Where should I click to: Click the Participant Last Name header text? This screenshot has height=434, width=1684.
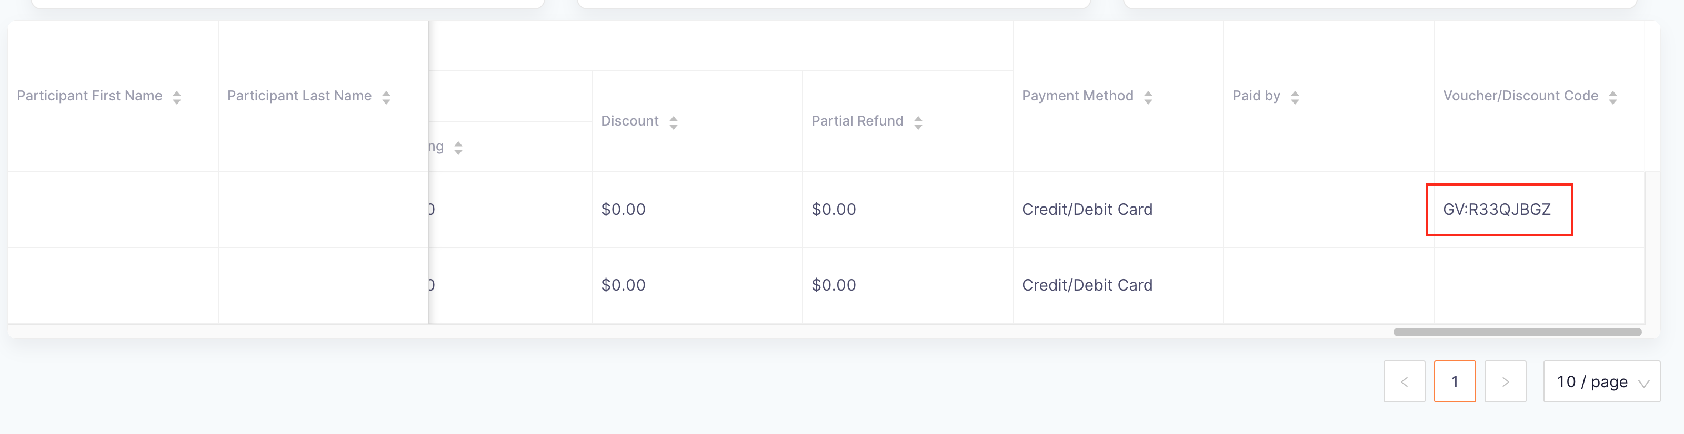click(299, 96)
